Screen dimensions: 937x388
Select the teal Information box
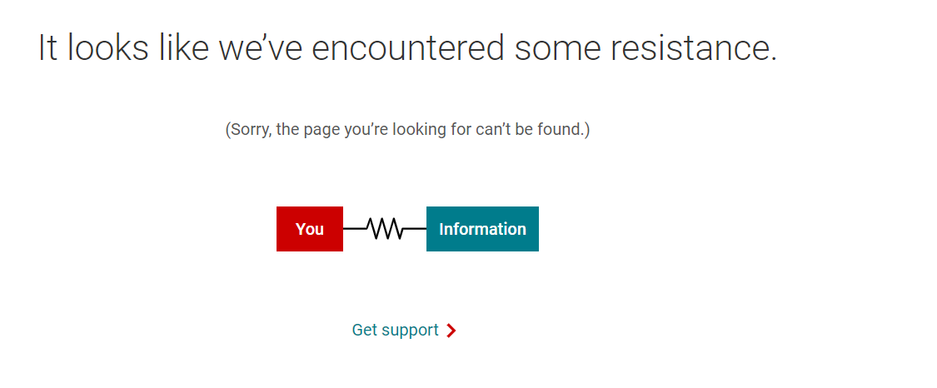pos(482,229)
